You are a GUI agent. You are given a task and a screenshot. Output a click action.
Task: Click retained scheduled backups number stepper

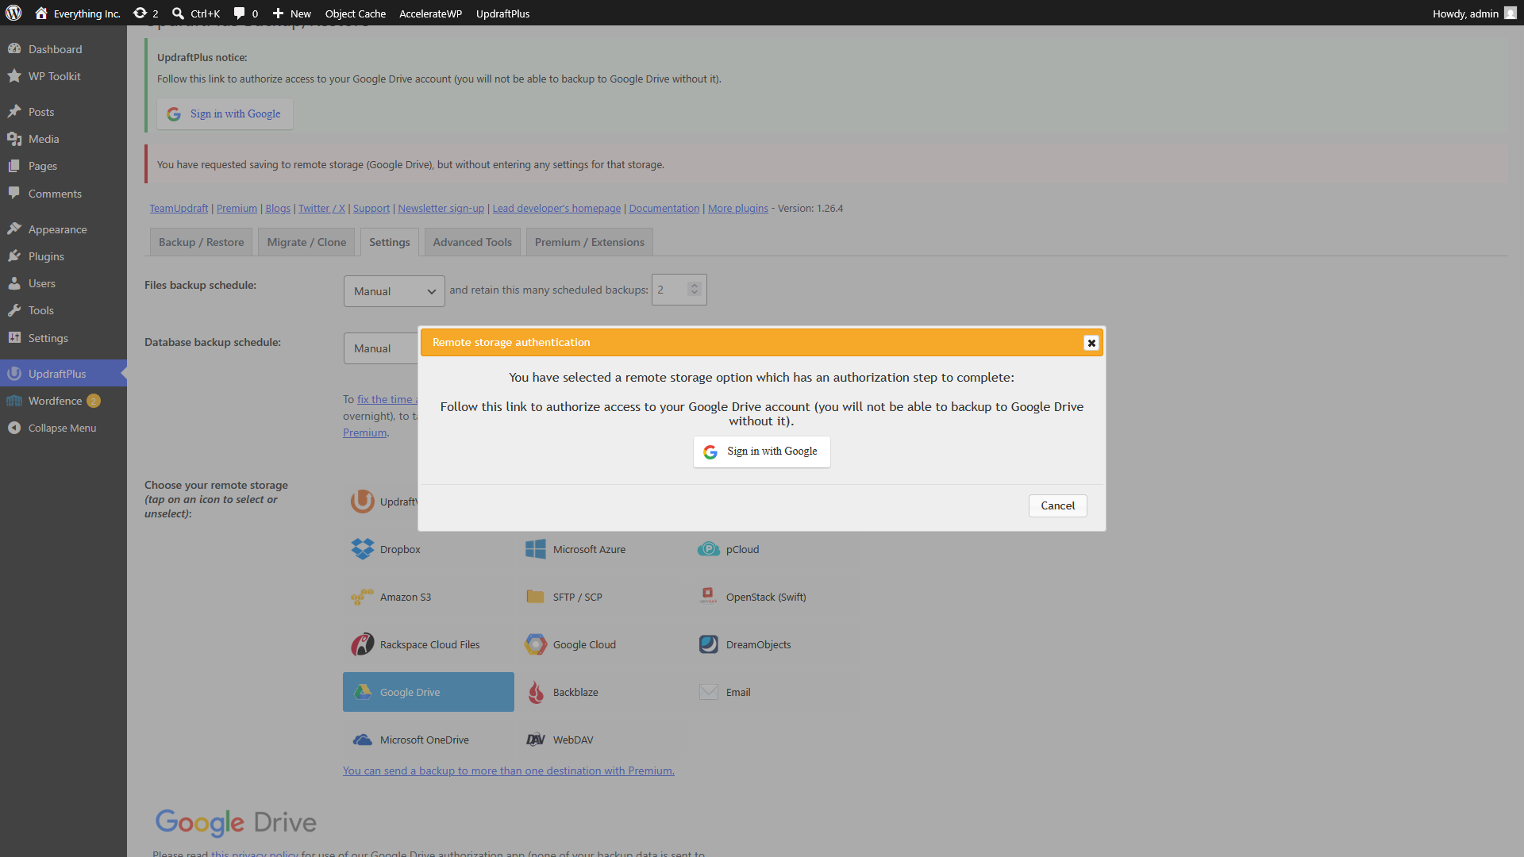click(x=695, y=290)
